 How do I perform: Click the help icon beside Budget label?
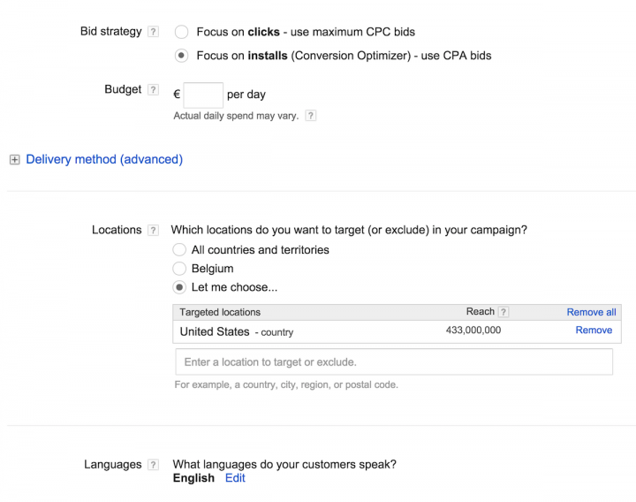[154, 90]
